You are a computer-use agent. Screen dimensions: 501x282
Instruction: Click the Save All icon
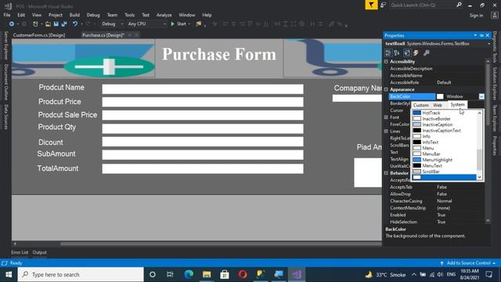coord(64,24)
